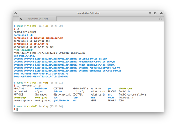The width and height of the screenshot is (177, 127).
Task: Click the configure.ac file name
Action: [43, 101]
